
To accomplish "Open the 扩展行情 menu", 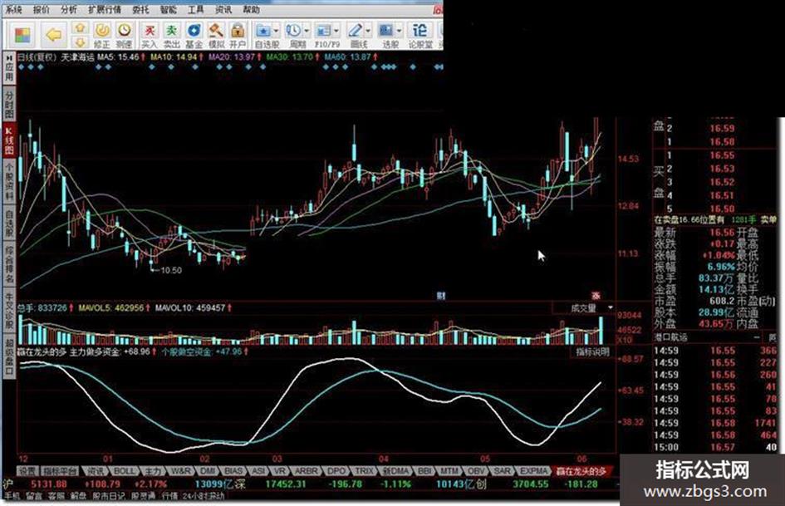I will click(104, 9).
